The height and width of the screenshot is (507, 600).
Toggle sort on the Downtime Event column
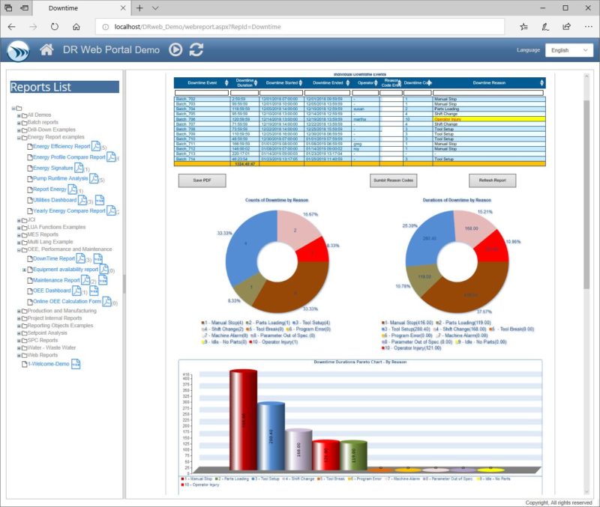[x=226, y=83]
